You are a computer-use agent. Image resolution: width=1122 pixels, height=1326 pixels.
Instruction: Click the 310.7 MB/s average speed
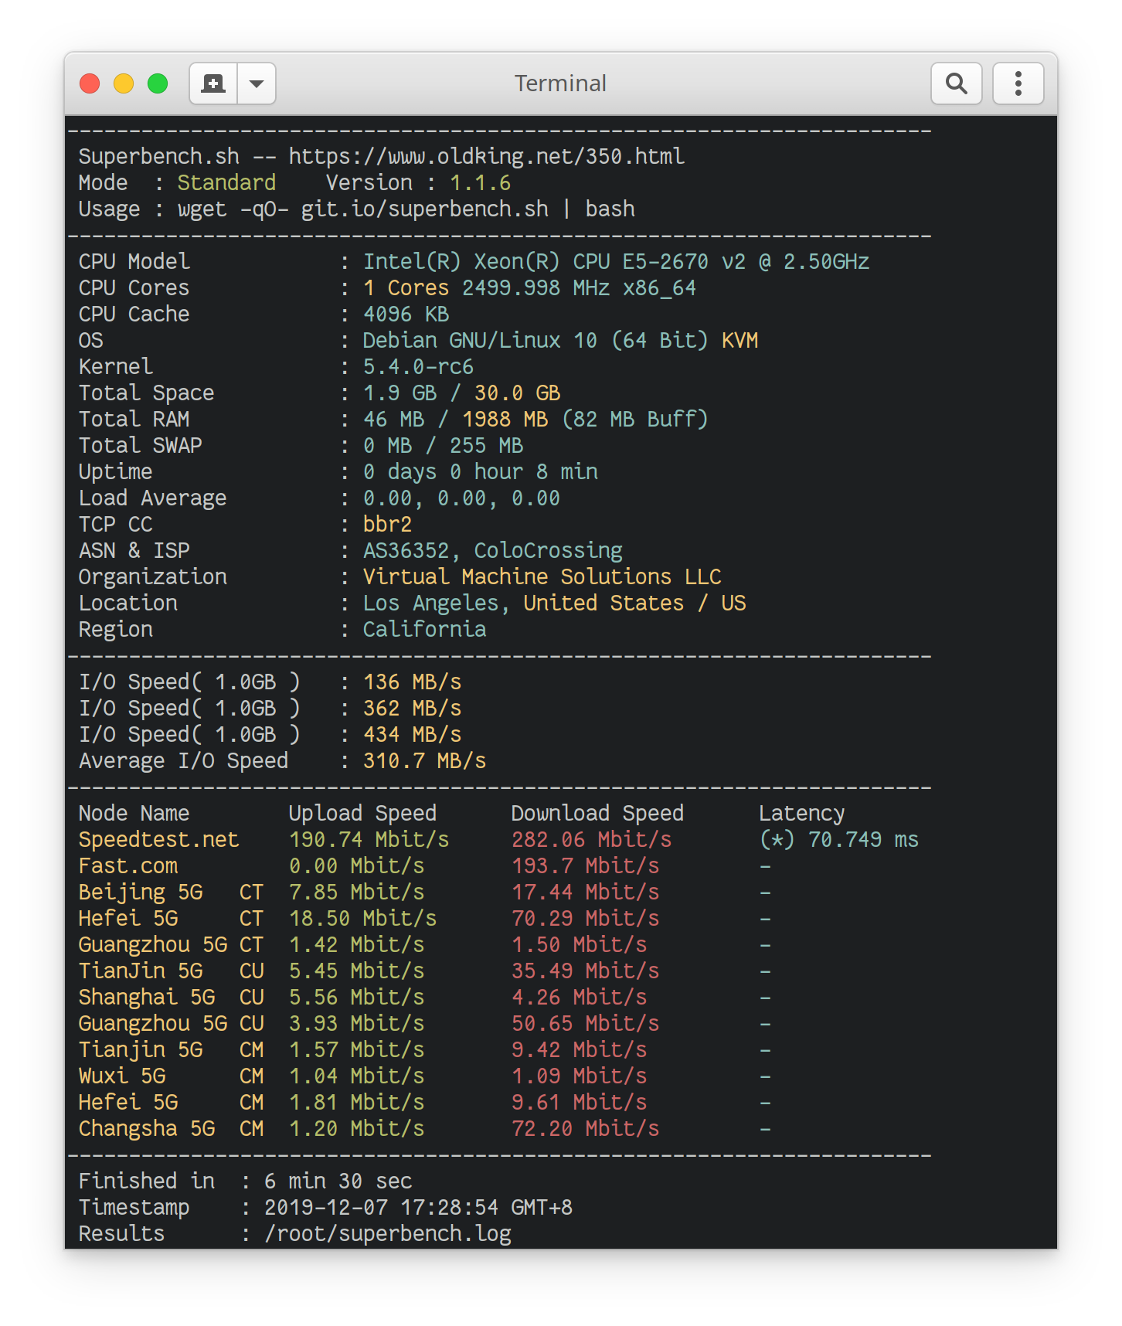424,761
